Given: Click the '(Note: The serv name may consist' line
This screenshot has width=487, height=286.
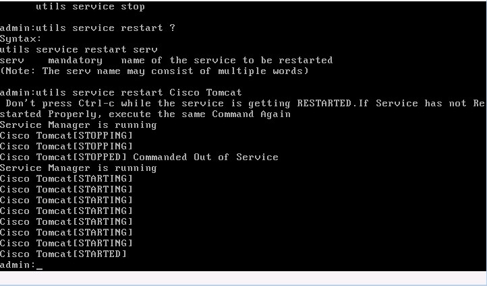Looking at the screenshot, I should 154,71.
